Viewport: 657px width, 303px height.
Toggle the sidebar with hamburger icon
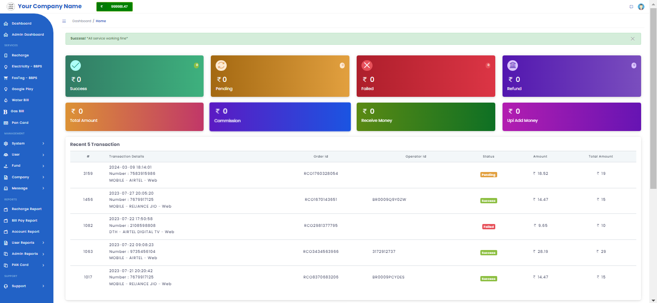click(x=64, y=21)
